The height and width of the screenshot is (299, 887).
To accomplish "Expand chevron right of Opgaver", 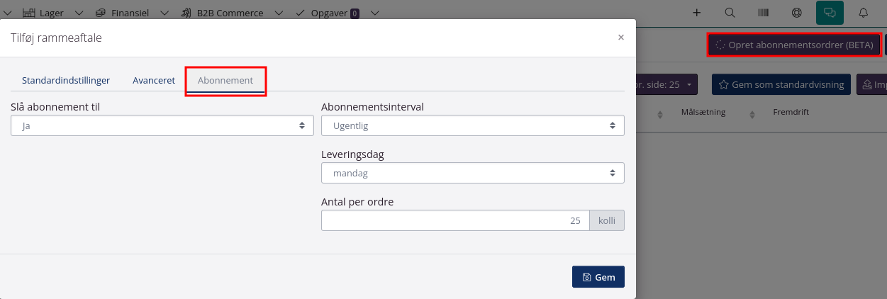I will pyautogui.click(x=374, y=13).
